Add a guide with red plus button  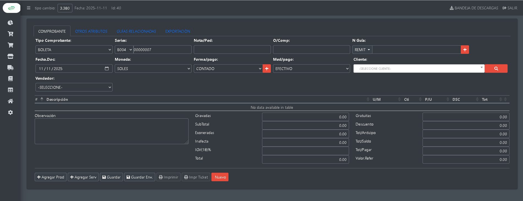point(465,50)
